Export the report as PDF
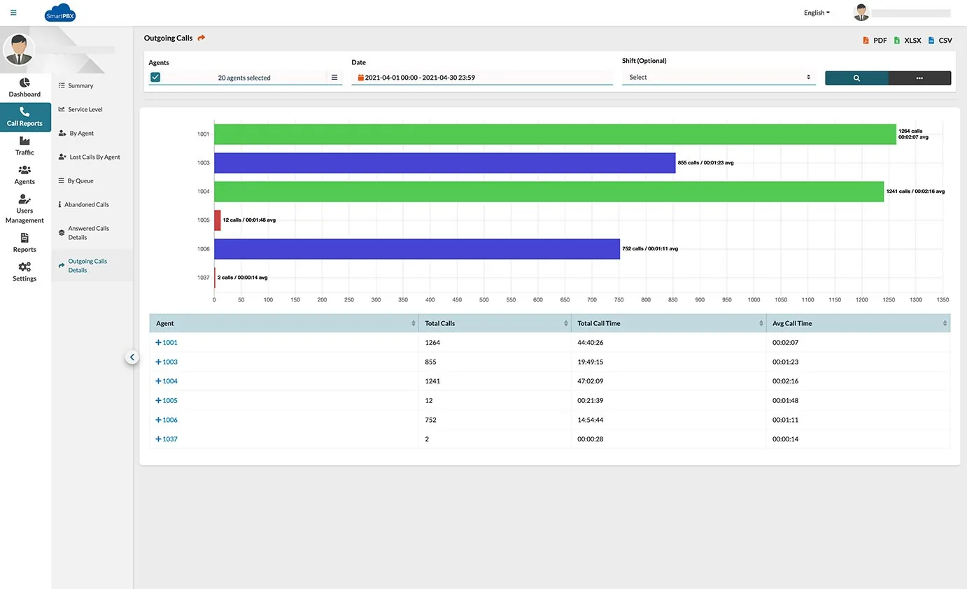 875,41
